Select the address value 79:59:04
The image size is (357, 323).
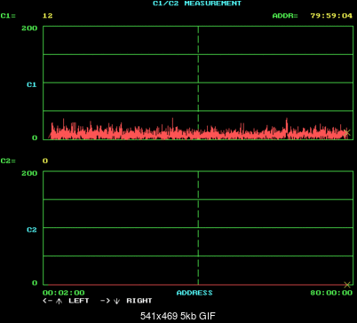coord(331,16)
